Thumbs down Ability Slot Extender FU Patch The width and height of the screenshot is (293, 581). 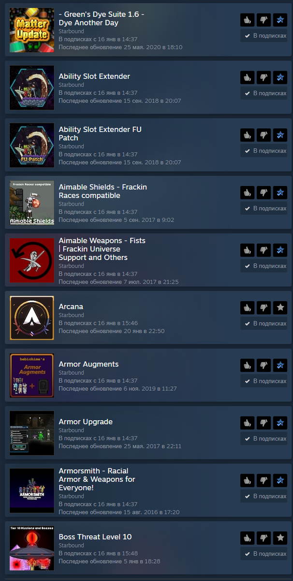coord(264,135)
